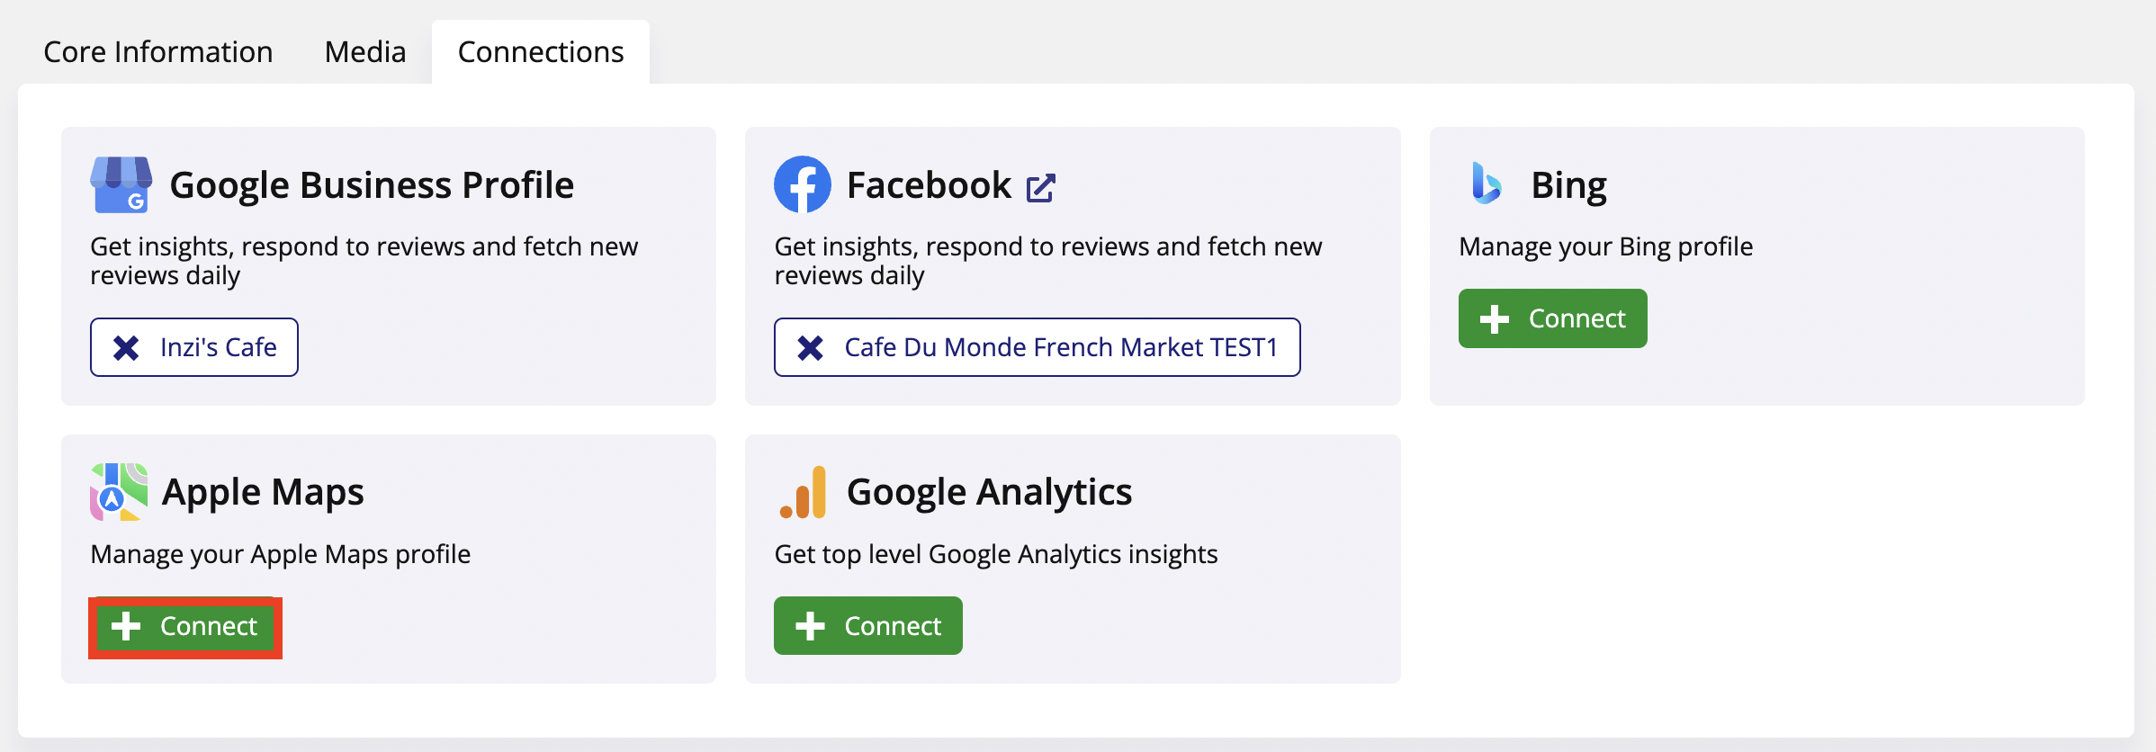Viewport: 2156px width, 752px height.
Task: Click the Google Analytics bar chart icon
Action: click(803, 492)
